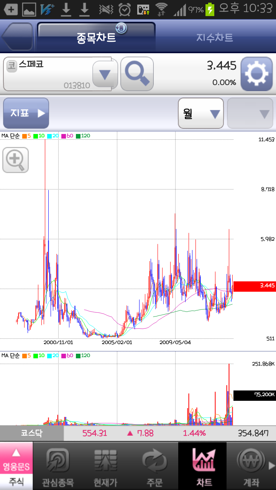This screenshot has height=490, width=276.
Task: Tap the 554.31 index value
Action: (x=95, y=433)
